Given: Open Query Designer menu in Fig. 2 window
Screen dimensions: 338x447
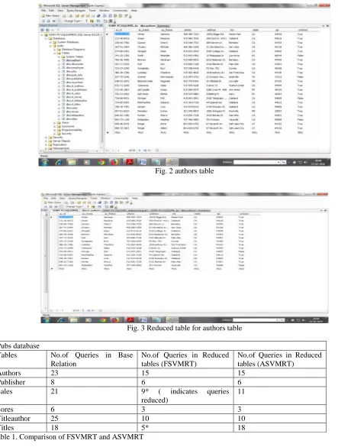Looking at the screenshot, I should coord(76,11).
